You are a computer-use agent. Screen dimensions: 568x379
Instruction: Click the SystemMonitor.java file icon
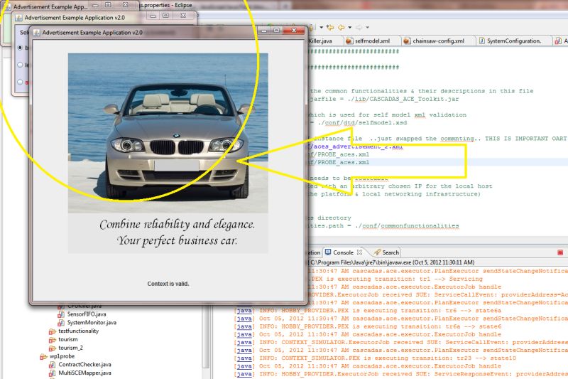(61, 323)
